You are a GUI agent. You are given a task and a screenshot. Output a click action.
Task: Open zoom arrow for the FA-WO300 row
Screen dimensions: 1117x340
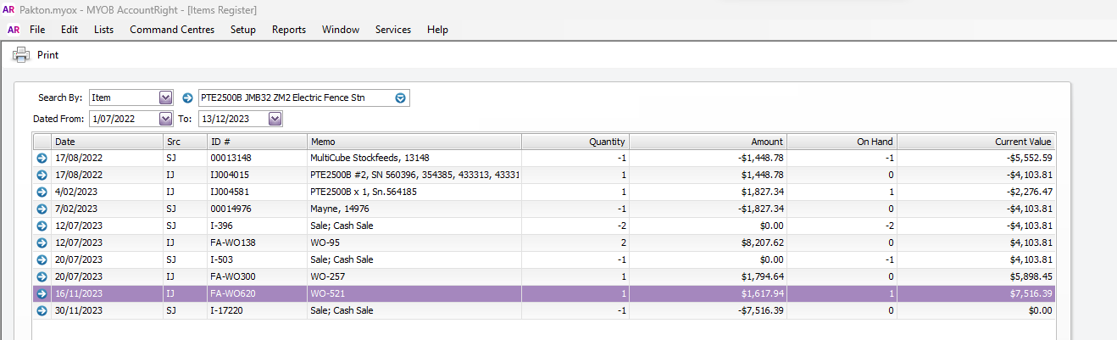pyautogui.click(x=42, y=276)
